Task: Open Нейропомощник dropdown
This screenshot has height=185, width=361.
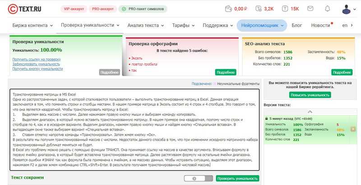Action: [262, 25]
